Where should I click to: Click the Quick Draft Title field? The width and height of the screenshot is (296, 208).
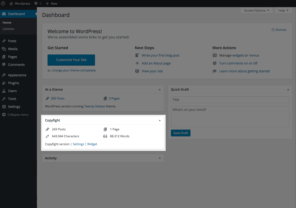pos(230,100)
